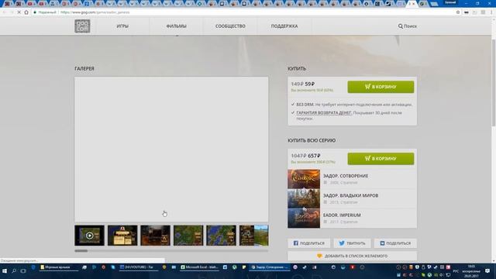
Task: Click the Поиск search icon
Action: 401,26
